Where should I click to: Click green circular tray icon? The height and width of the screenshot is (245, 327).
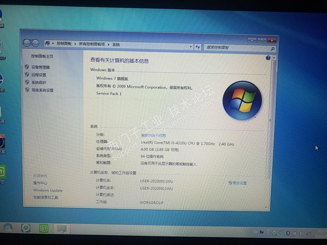(274, 233)
